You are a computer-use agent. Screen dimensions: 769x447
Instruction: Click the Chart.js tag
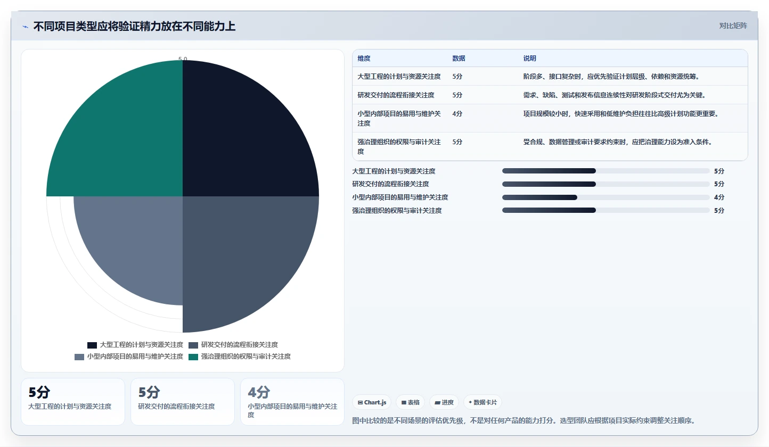coord(372,402)
